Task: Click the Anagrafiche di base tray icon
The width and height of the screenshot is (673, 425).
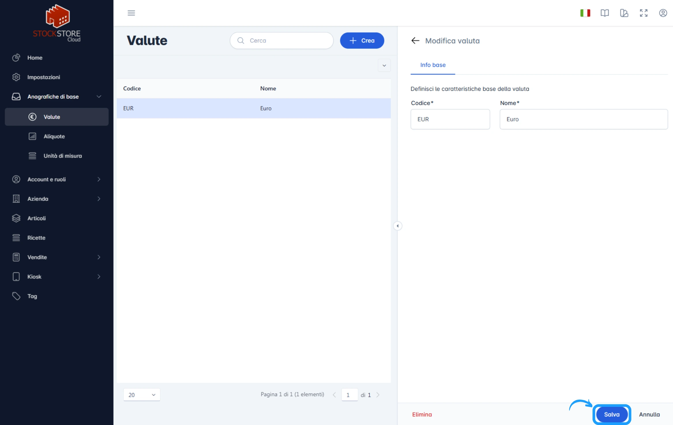Action: pos(16,97)
